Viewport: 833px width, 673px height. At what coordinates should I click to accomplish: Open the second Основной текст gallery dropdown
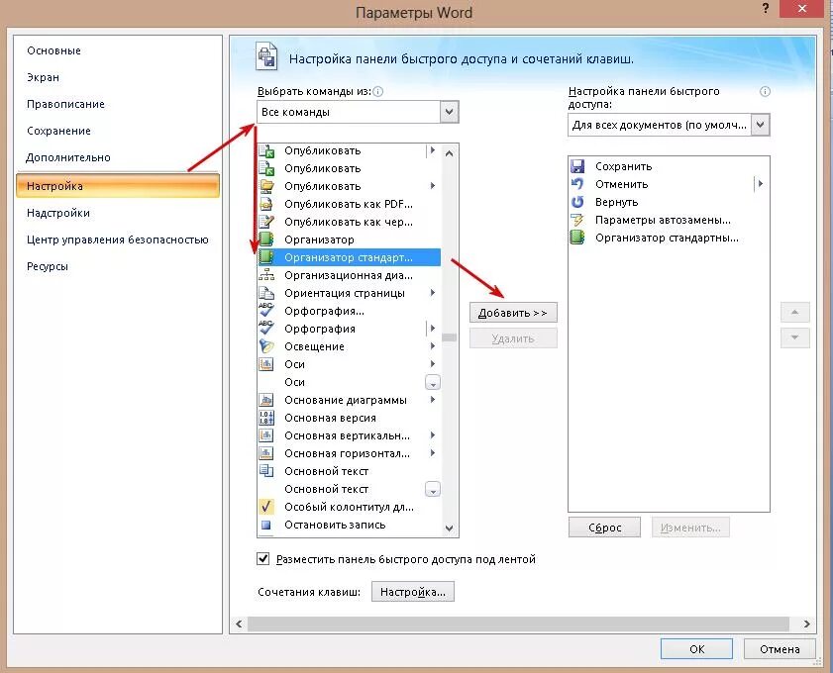tap(433, 489)
